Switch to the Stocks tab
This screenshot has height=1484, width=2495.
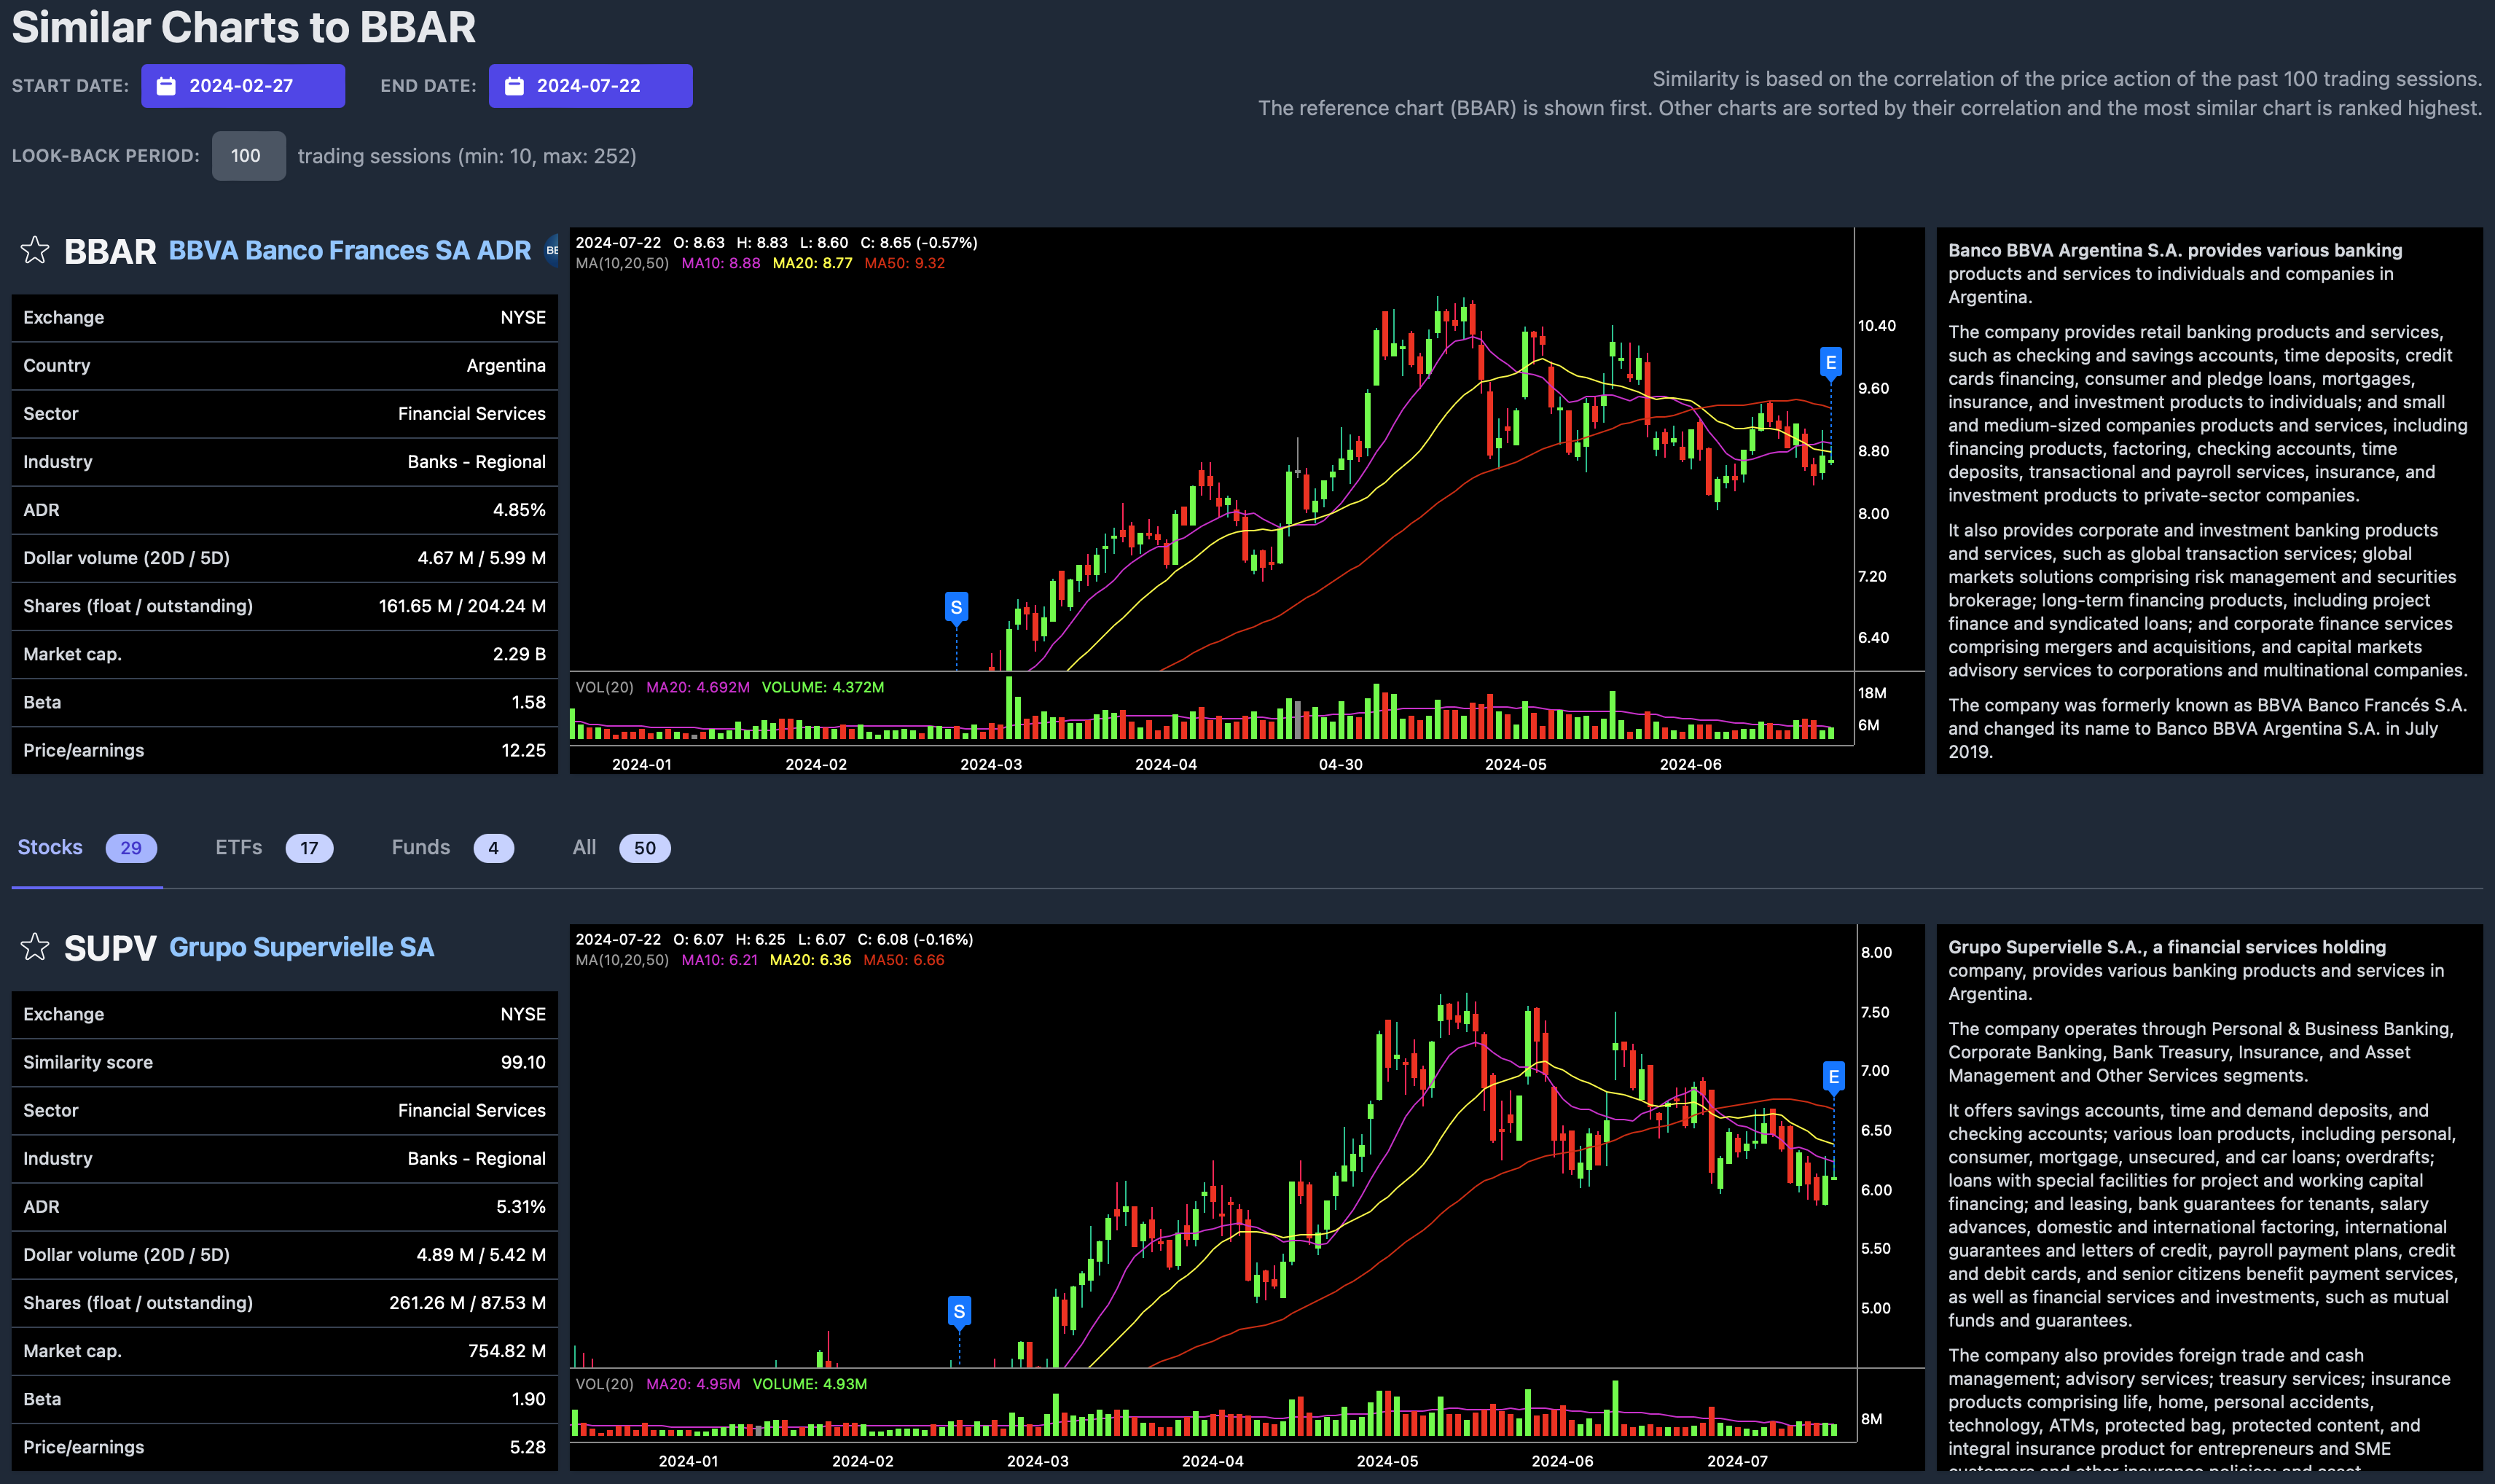[x=87, y=848]
